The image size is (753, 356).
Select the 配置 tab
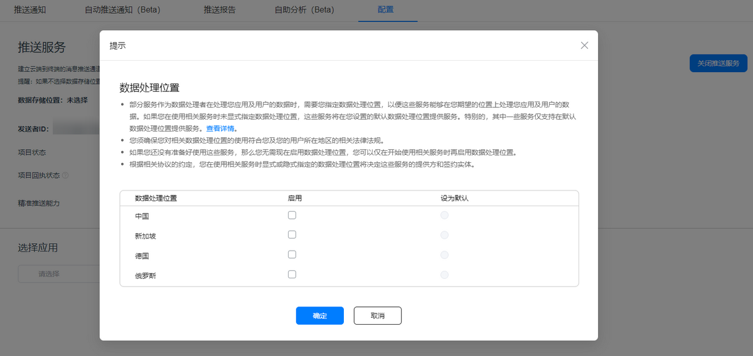pos(386,10)
